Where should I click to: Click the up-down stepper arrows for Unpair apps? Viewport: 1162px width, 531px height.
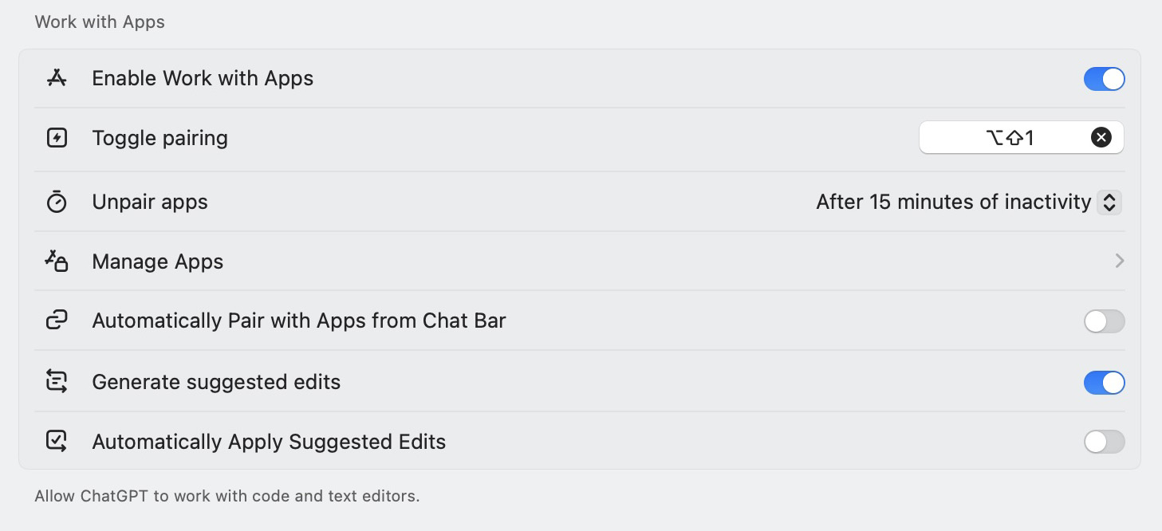[x=1109, y=203]
